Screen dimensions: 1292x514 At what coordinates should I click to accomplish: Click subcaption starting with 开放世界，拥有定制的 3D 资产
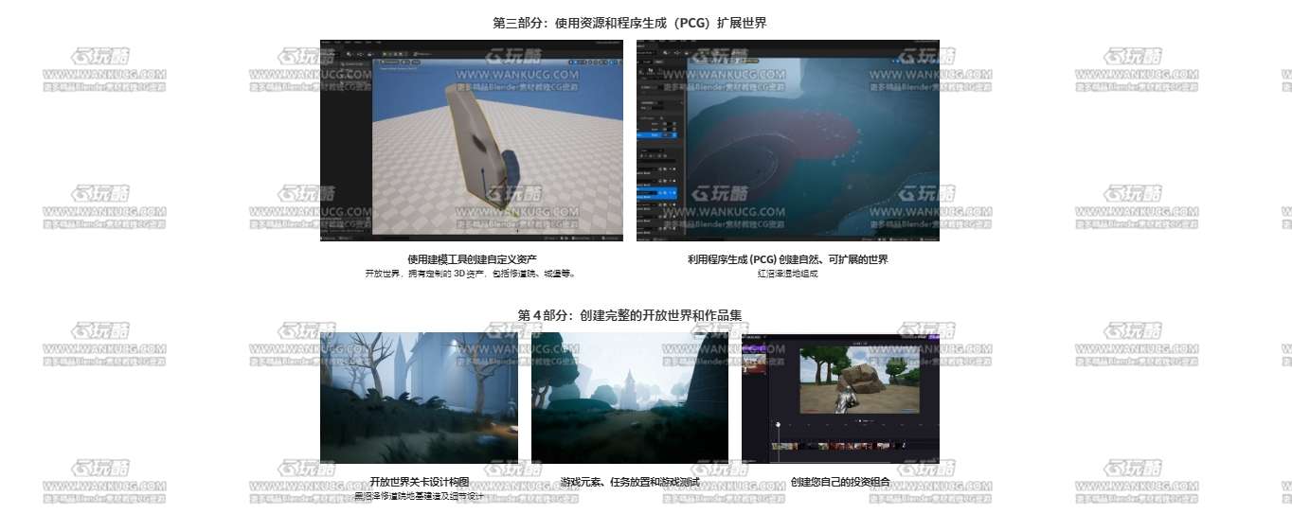tap(472, 274)
